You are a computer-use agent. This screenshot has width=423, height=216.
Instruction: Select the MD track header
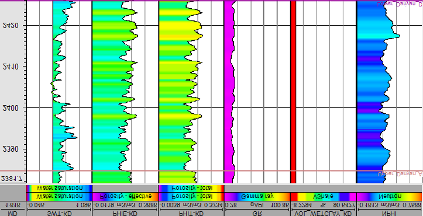click(12, 214)
